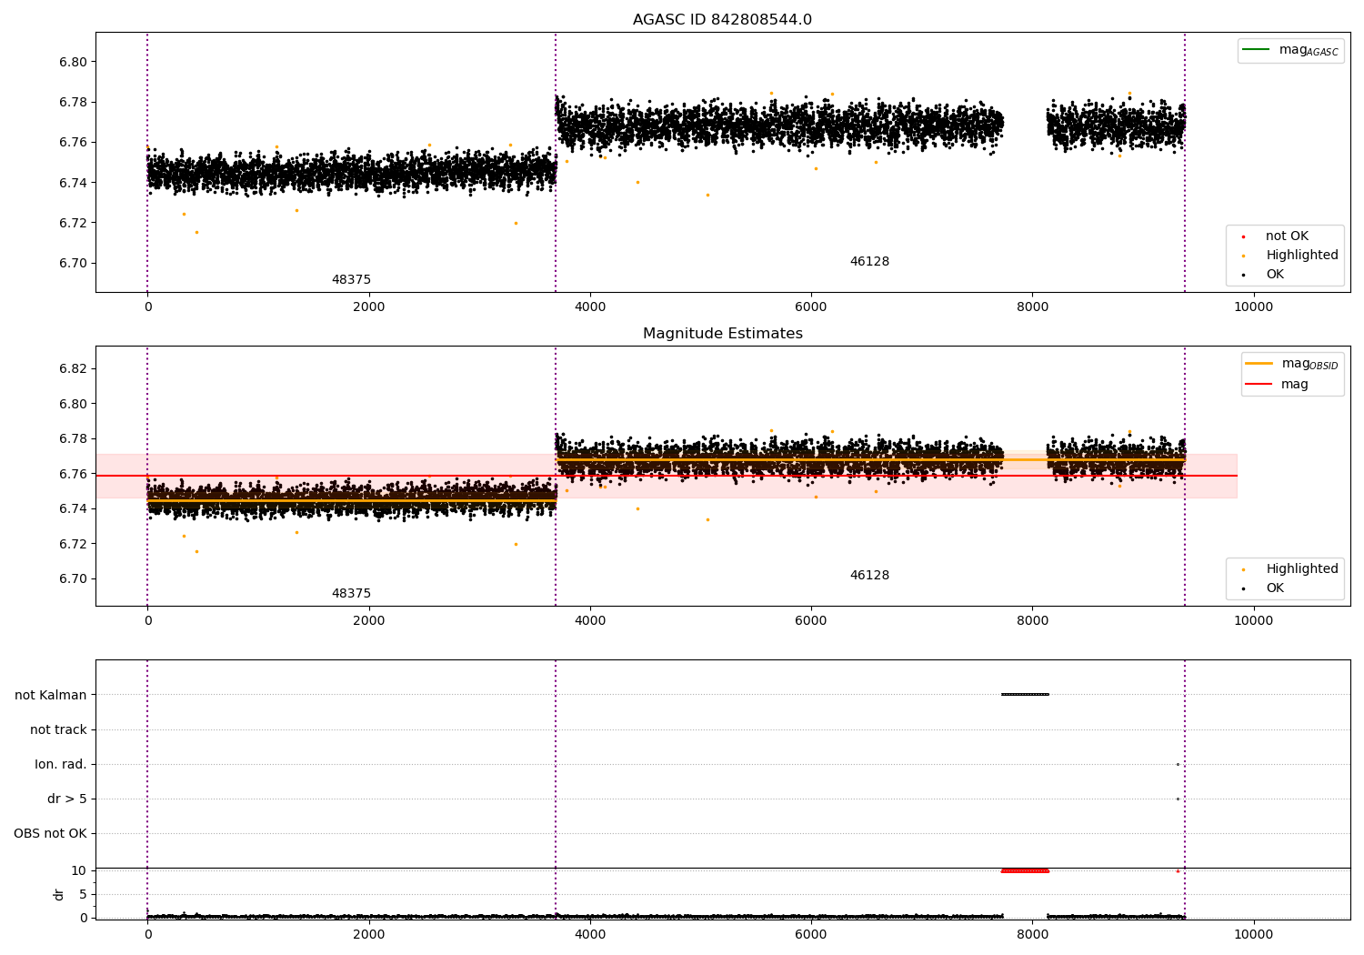
Task: Click the "Ion. rad." axis label
Action: click(61, 764)
